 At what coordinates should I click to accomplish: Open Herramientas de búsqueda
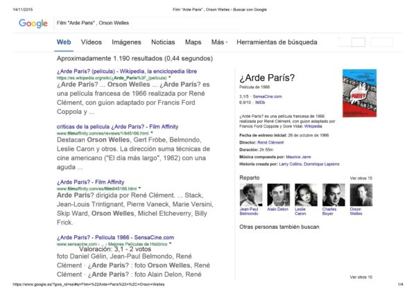[x=277, y=42]
